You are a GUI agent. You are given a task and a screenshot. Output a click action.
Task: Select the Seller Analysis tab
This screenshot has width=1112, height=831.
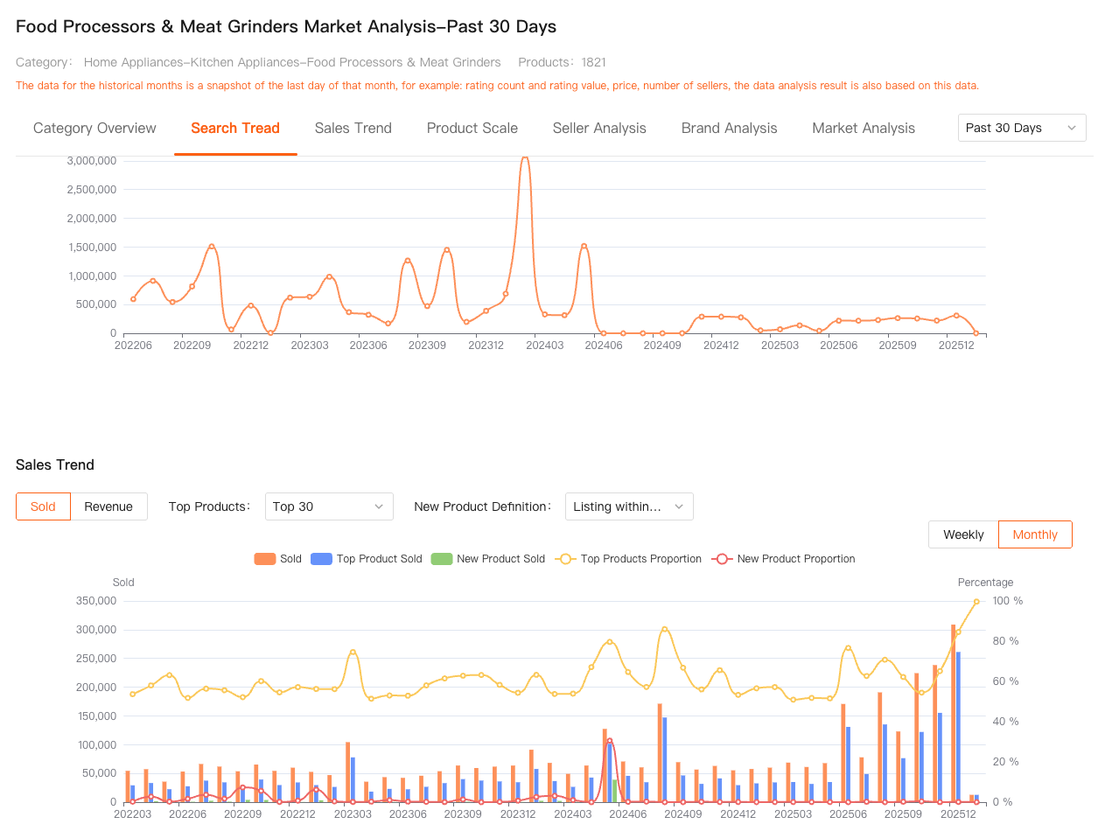(599, 129)
